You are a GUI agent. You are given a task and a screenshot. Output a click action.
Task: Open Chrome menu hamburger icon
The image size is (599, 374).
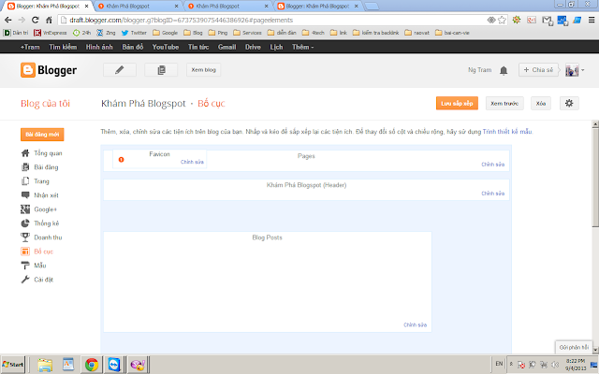[592, 20]
